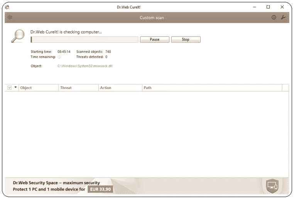Image resolution: width=294 pixels, height=199 pixels.
Task: Click the EUR 33,90 price badge
Action: [x=100, y=189]
